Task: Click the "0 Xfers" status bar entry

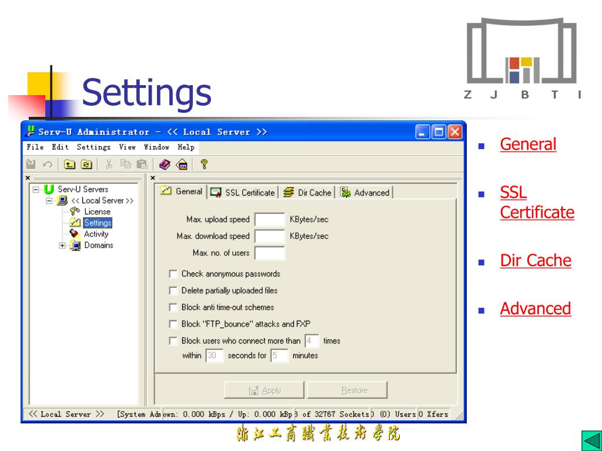Action: click(433, 414)
